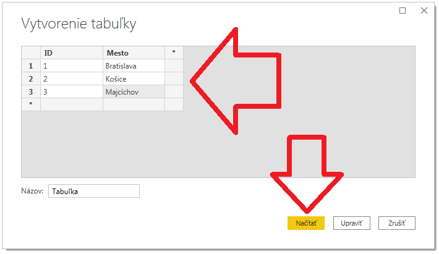Click the ID cell in row 1
This screenshot has width=439, height=254.
click(72, 66)
